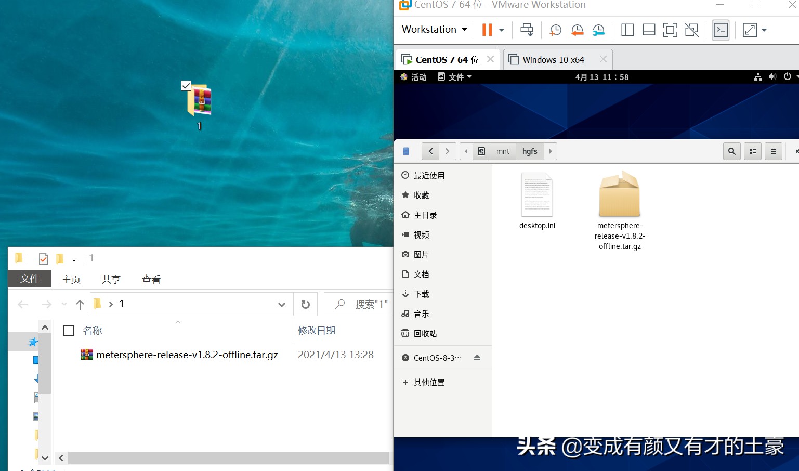Screen dimensions: 799x471
Task: Close the Windows 10 x64 tab
Action: pos(603,59)
